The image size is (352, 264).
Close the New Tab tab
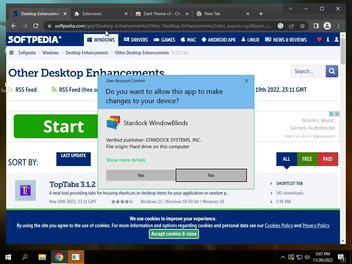[x=247, y=14]
